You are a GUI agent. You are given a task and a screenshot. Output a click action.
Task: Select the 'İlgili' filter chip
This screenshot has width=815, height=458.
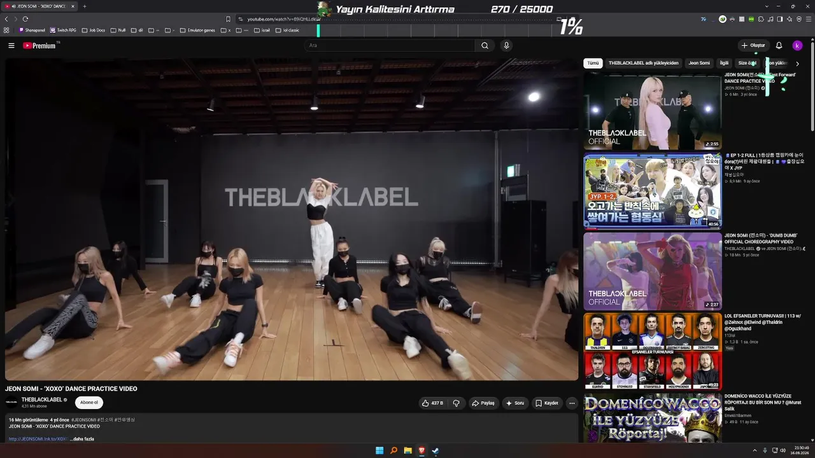[724, 63]
